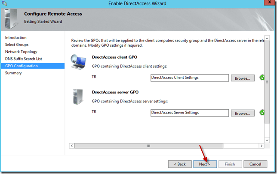Click green checkmark beside client GPO Browse
The height and width of the screenshot is (174, 277).
[x=262, y=78]
